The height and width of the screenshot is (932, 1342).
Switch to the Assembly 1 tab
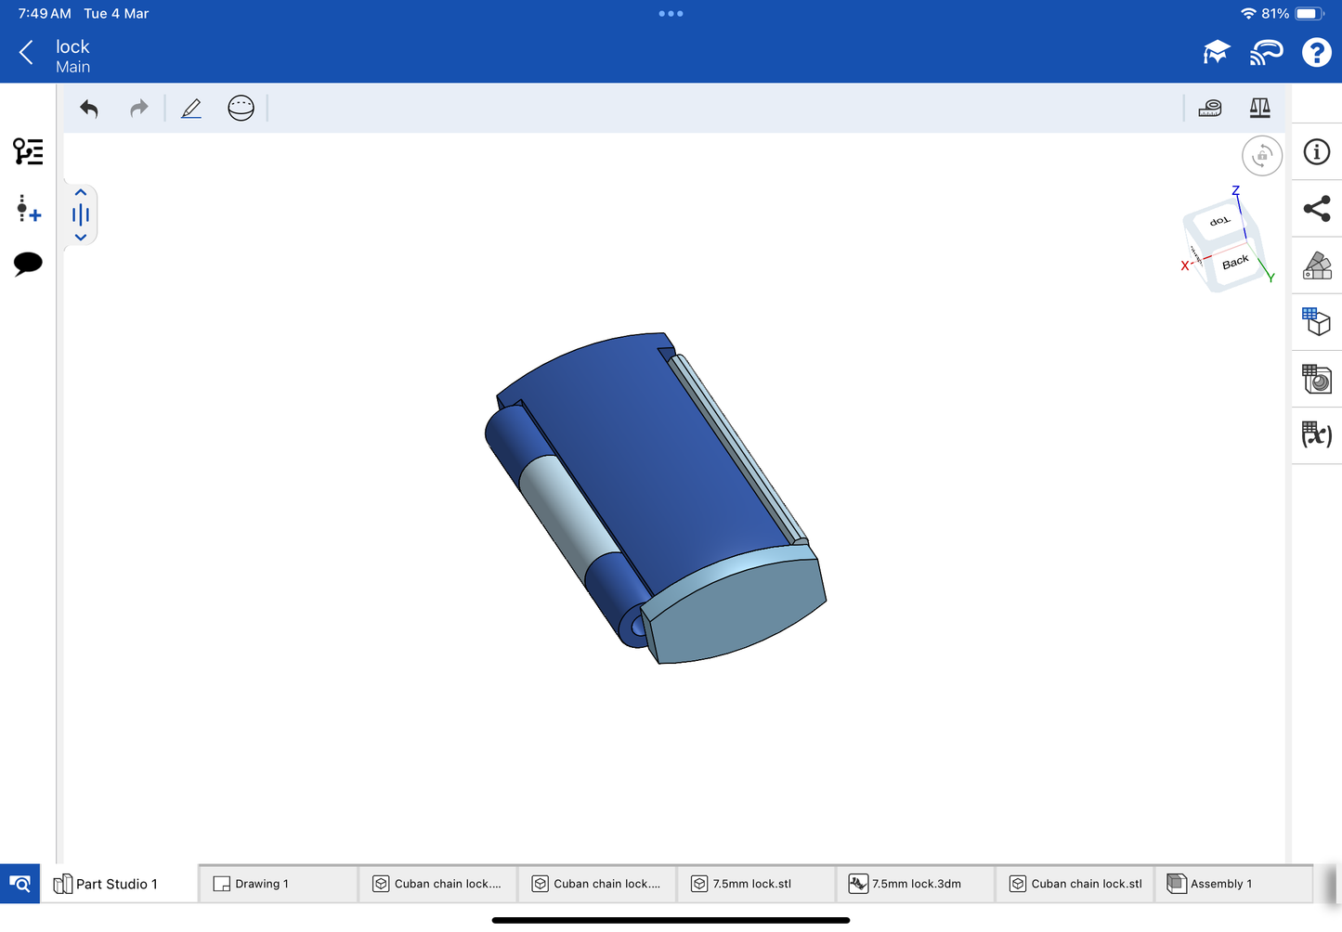[1232, 884]
